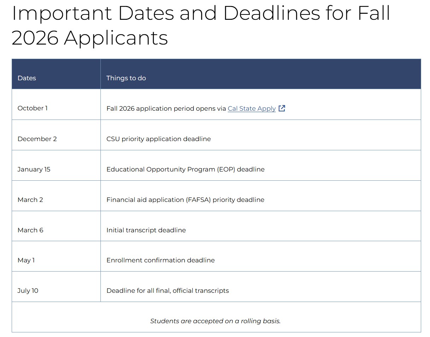Select the Initial transcript deadline text
Viewport: 430px width, 337px height.
point(146,230)
